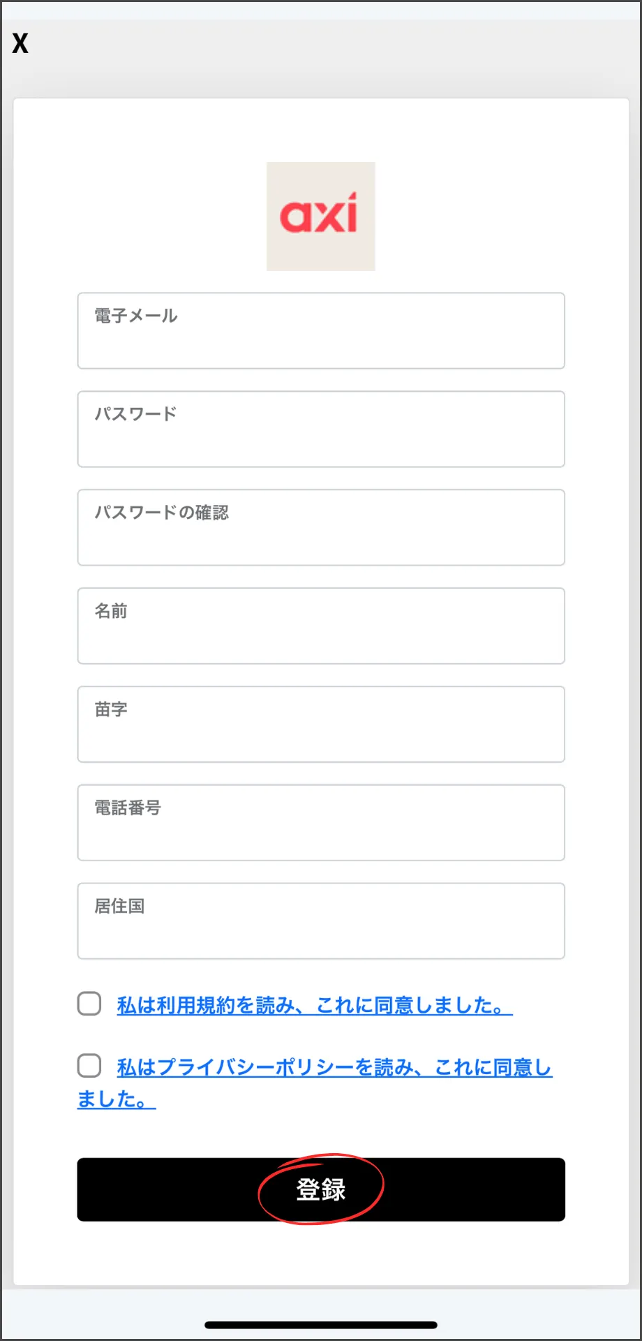Open the 利用規約 terms of use link
Screen dimensions: 642x1341
pos(314,1005)
